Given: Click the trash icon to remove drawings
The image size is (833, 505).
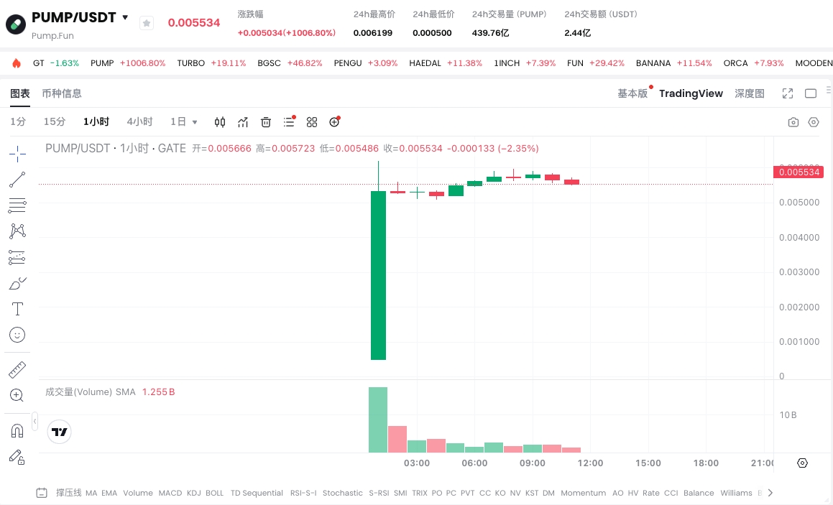Looking at the screenshot, I should [266, 122].
